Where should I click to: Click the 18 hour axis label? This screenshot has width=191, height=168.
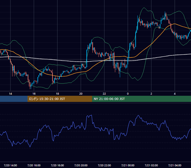57,94
